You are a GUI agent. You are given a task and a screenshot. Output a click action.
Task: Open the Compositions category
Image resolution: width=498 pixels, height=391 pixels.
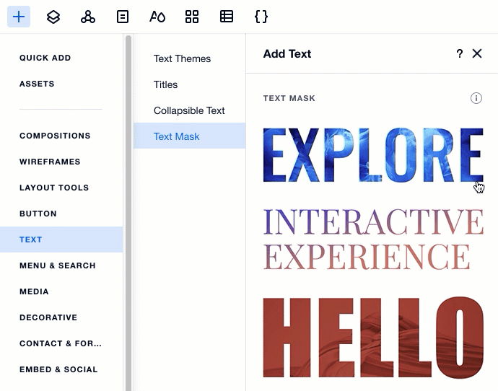pyautogui.click(x=55, y=136)
